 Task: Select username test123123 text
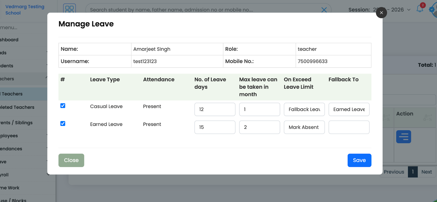[x=145, y=61]
